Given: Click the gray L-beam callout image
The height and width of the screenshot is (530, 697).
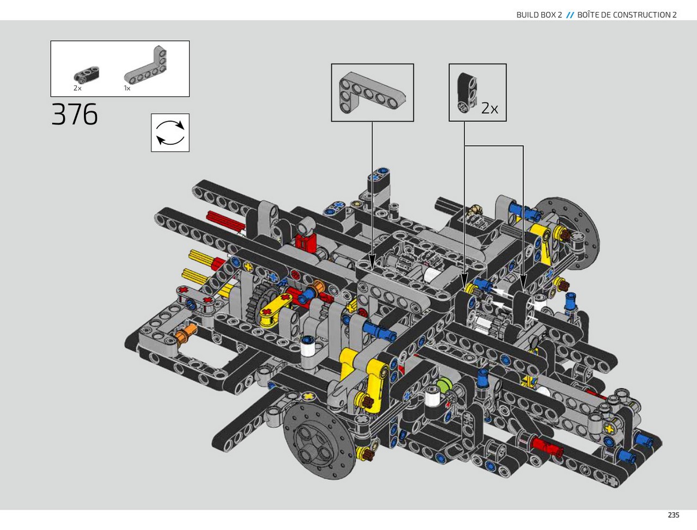Looking at the screenshot, I should 372,92.
